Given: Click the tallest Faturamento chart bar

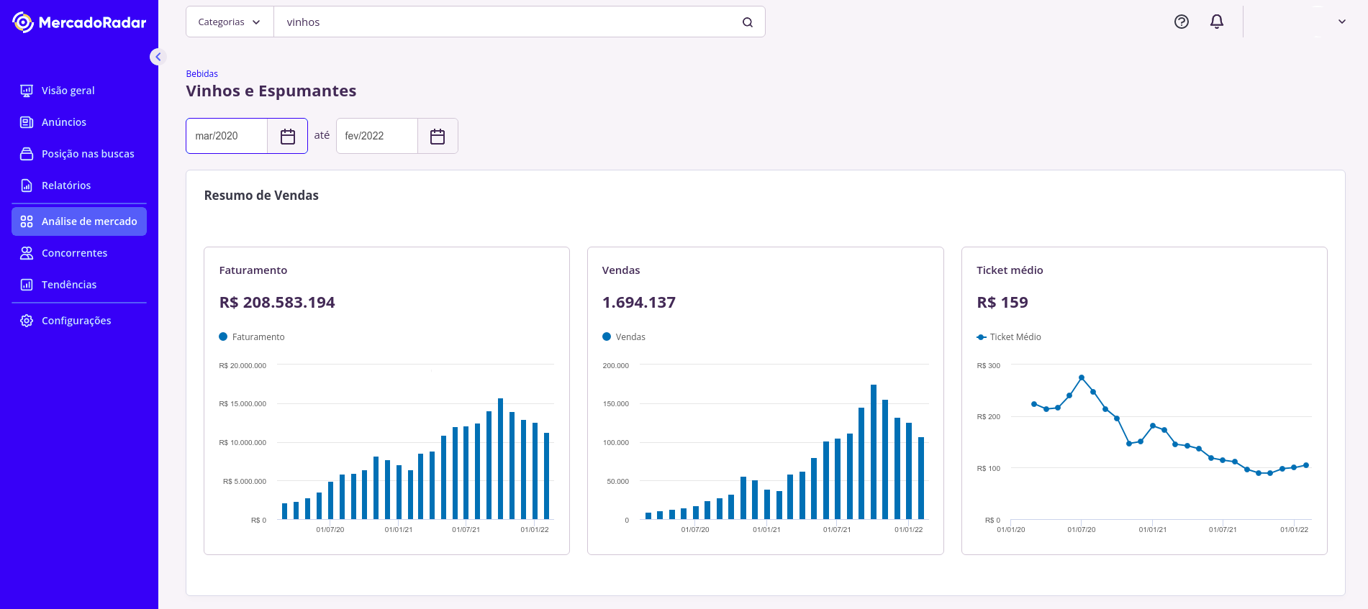Looking at the screenshot, I should click(x=500, y=459).
